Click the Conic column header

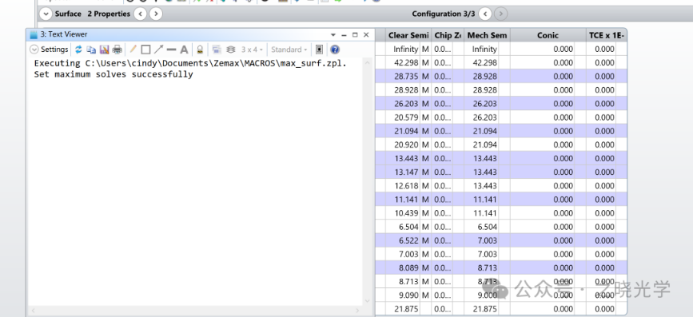[x=548, y=35]
